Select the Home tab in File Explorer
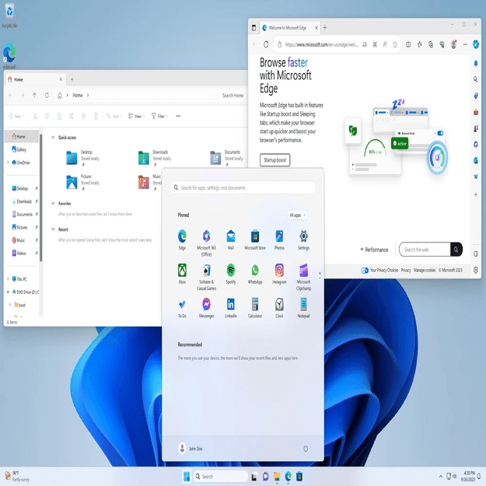 pos(36,79)
